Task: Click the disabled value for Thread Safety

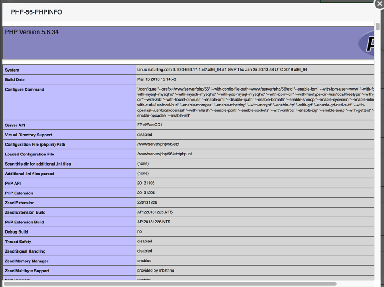Action: click(144, 242)
